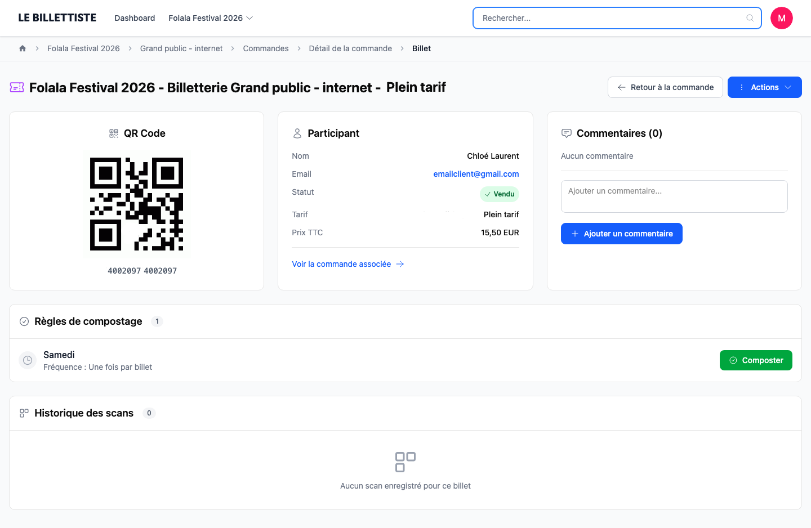Click the search magnifier icon

pos(750,18)
